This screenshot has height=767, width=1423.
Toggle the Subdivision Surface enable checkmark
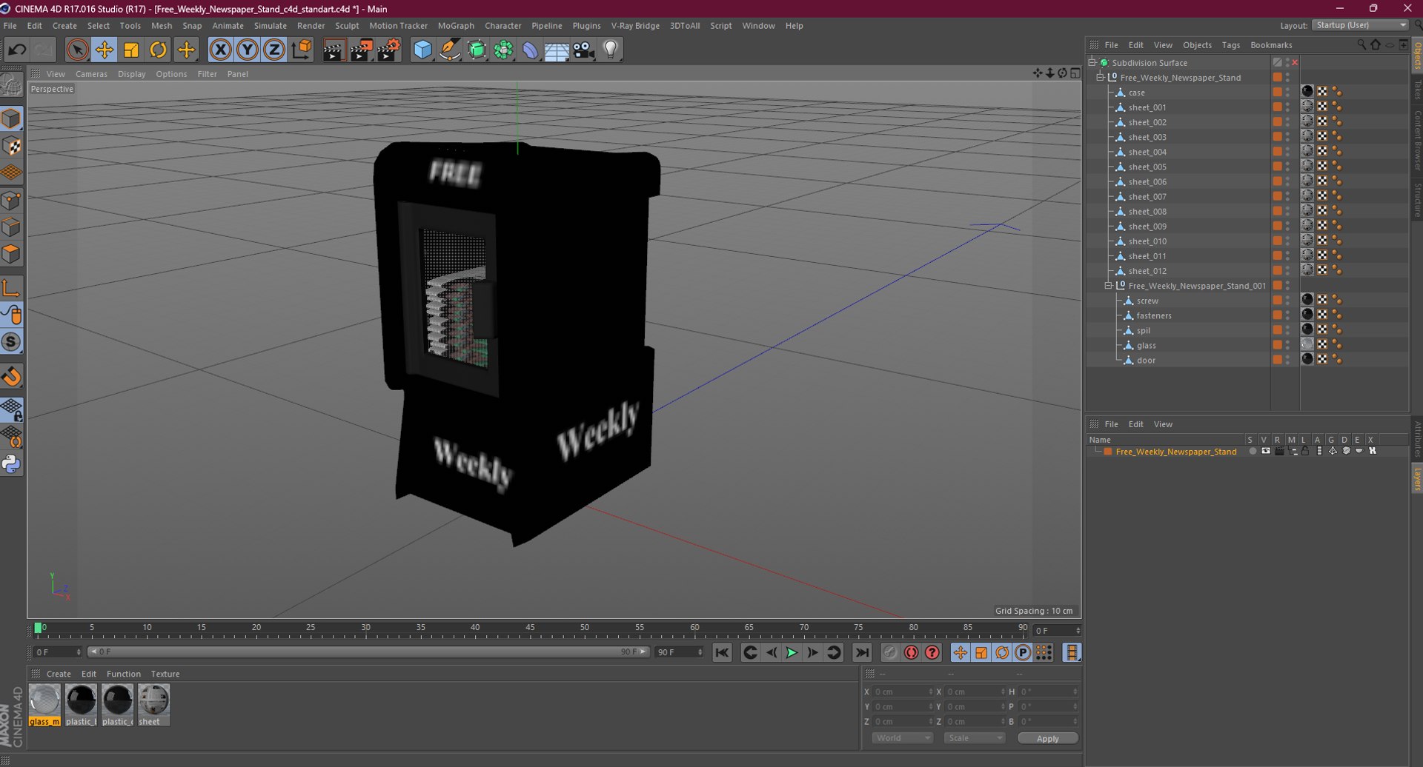(1295, 63)
